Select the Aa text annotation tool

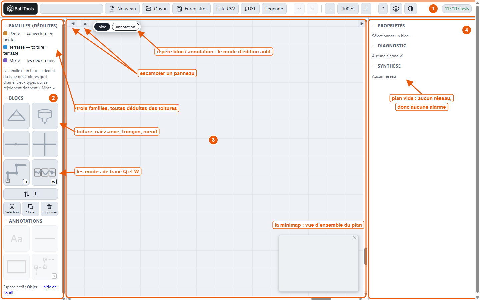17,239
